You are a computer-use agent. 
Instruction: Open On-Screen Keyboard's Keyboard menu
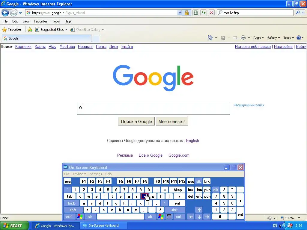click(79, 174)
